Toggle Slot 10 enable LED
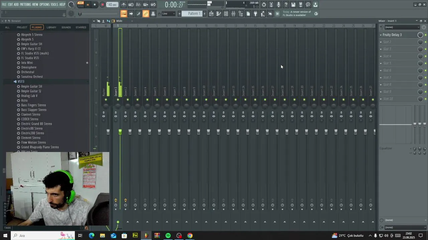The image size is (428, 240). coord(425,99)
